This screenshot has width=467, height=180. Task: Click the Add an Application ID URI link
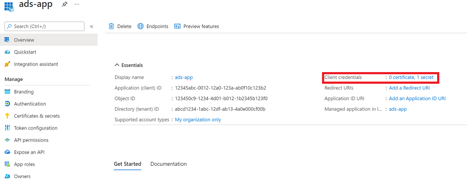click(417, 98)
